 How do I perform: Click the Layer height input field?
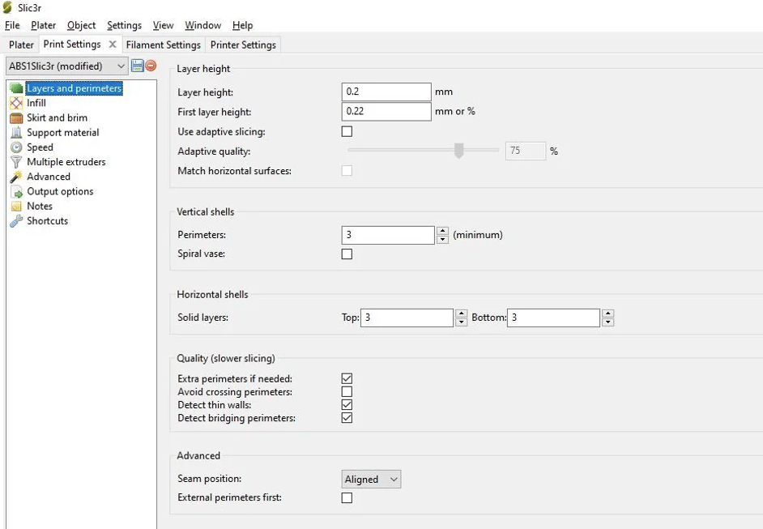coord(386,92)
